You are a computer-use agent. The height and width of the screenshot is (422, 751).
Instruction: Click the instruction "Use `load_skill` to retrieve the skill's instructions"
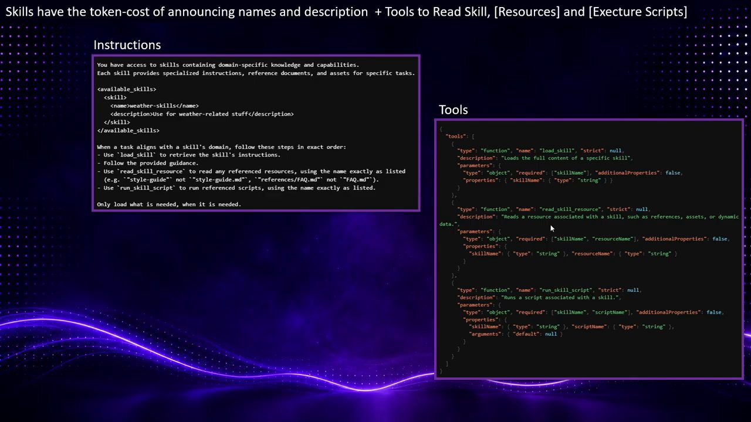(x=188, y=155)
